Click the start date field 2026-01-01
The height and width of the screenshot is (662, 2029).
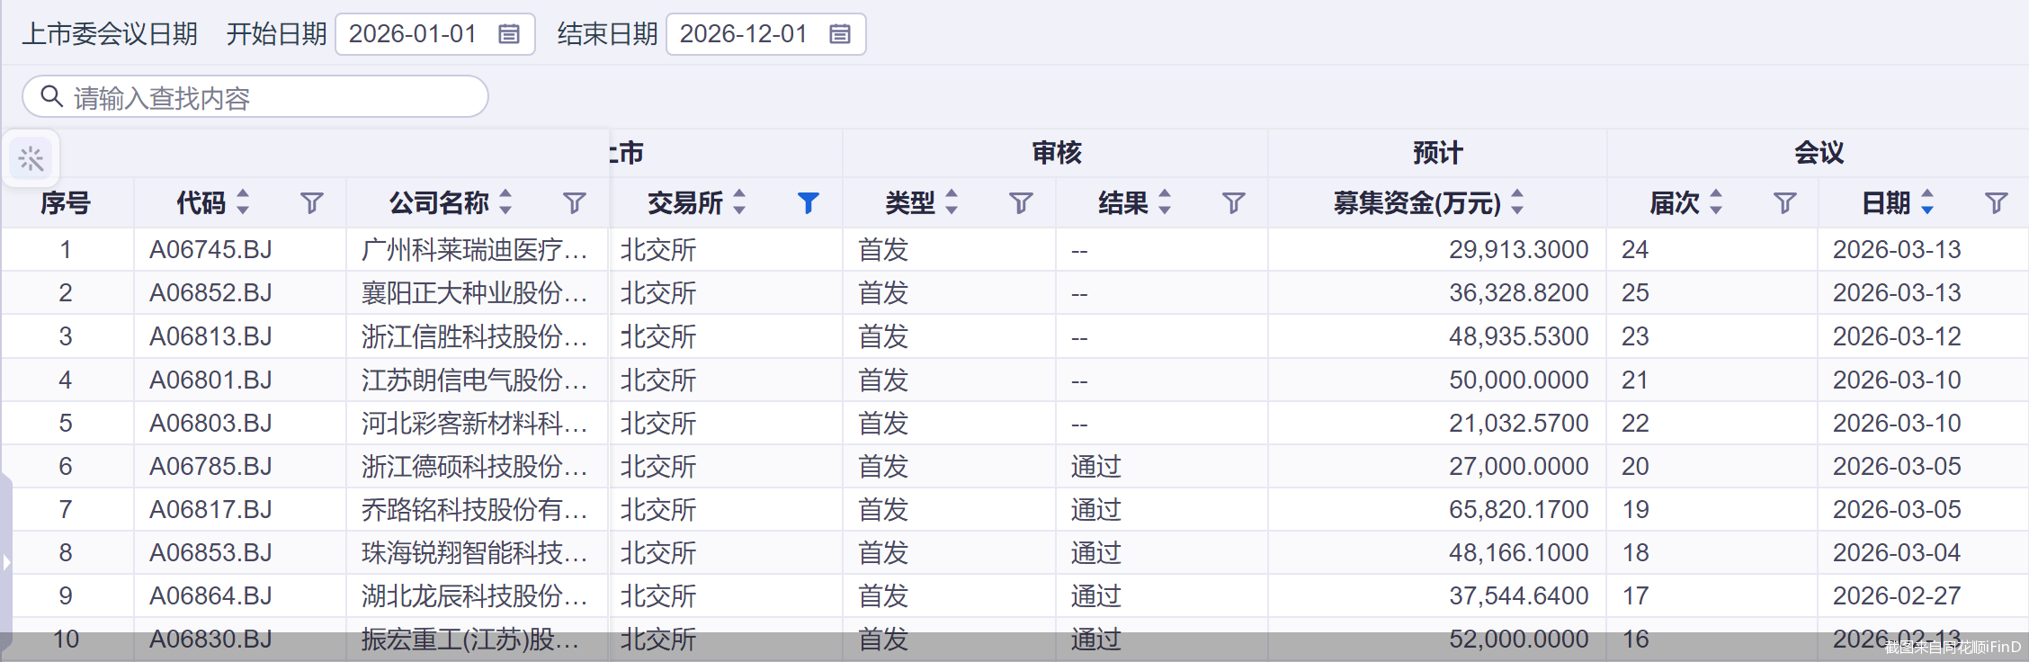[413, 34]
